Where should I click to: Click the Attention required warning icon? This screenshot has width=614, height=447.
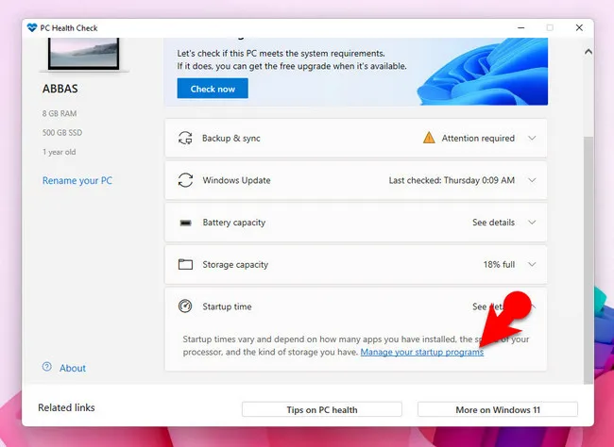click(429, 138)
